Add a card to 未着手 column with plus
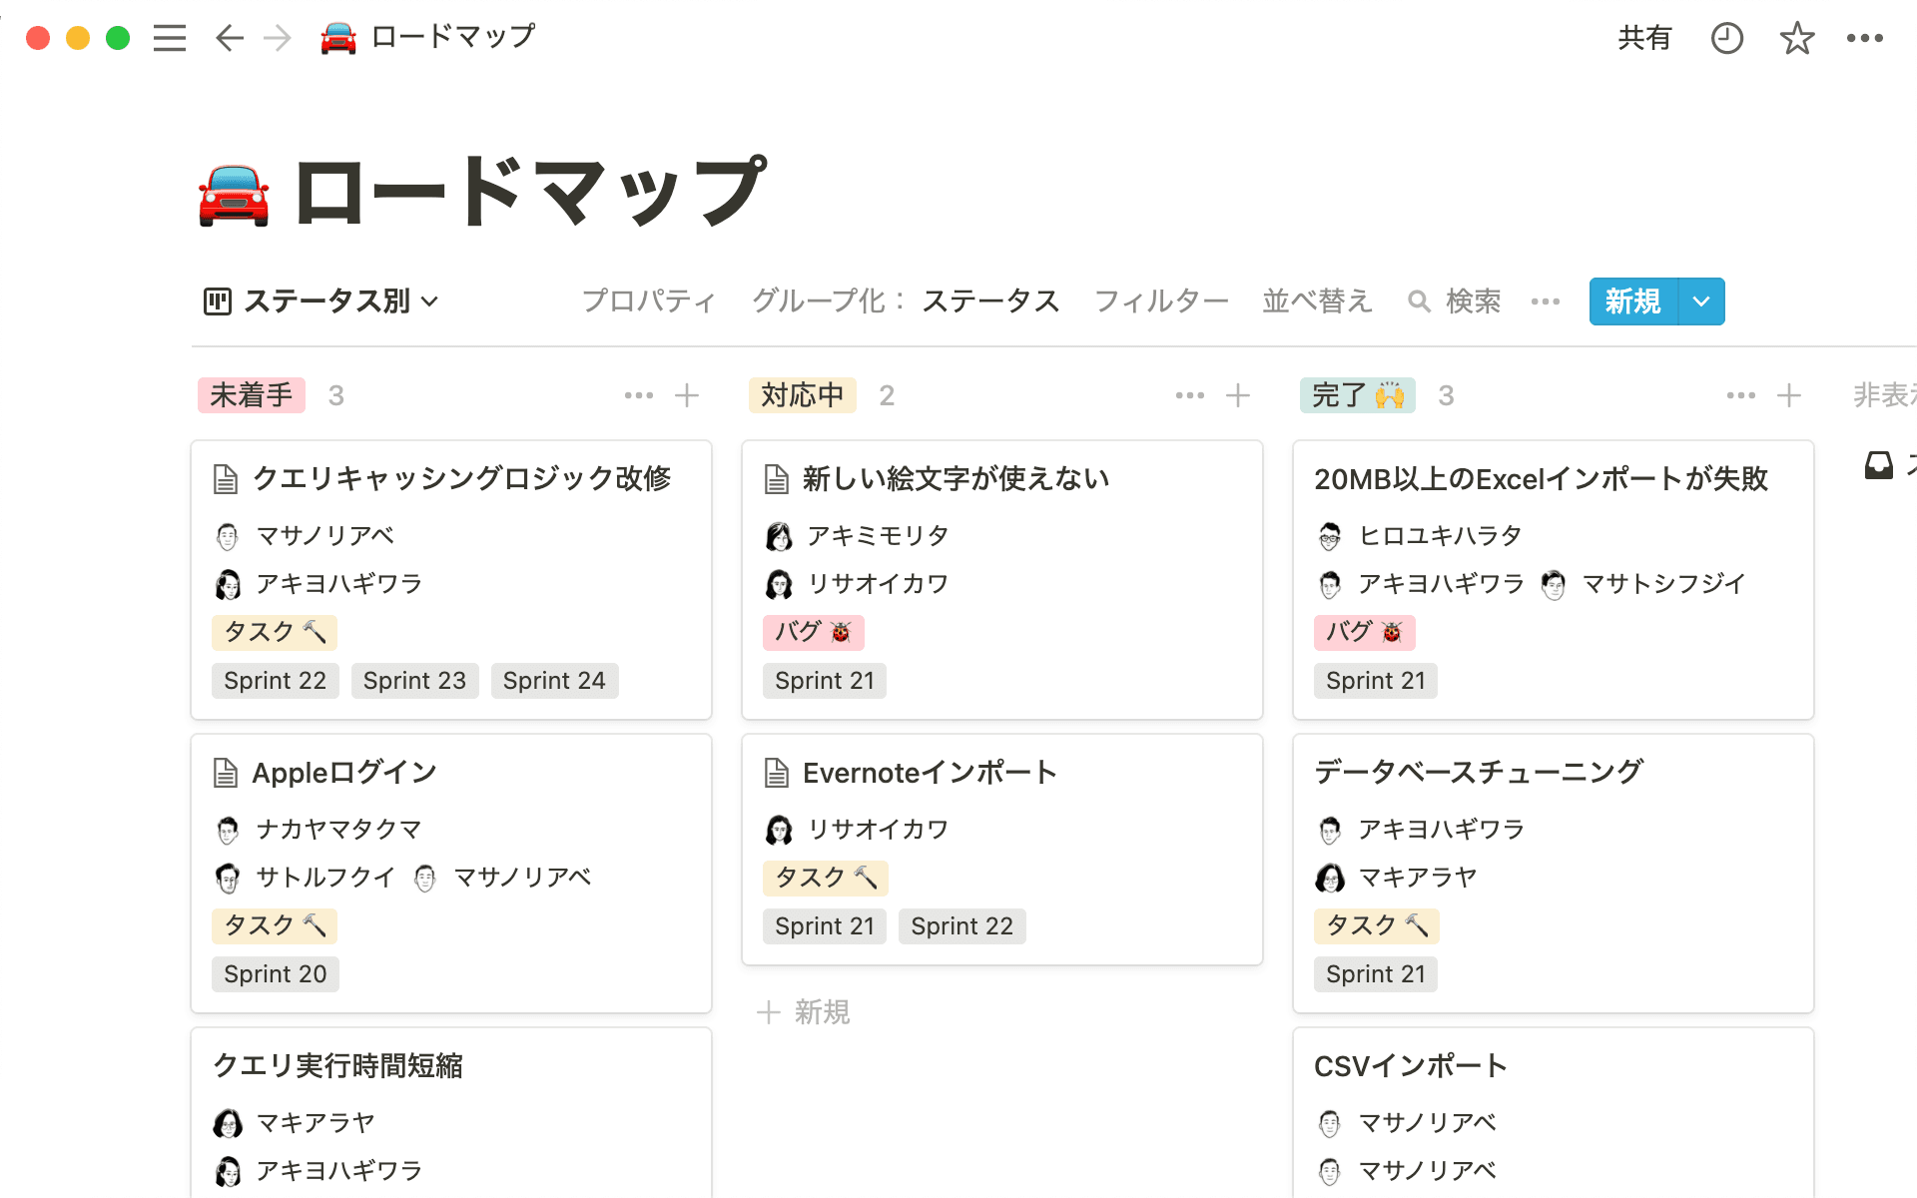 [687, 395]
